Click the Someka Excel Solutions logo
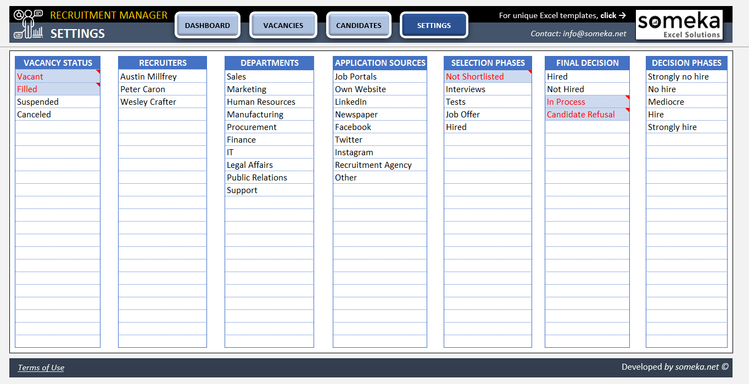The height and width of the screenshot is (384, 749). tap(679, 25)
